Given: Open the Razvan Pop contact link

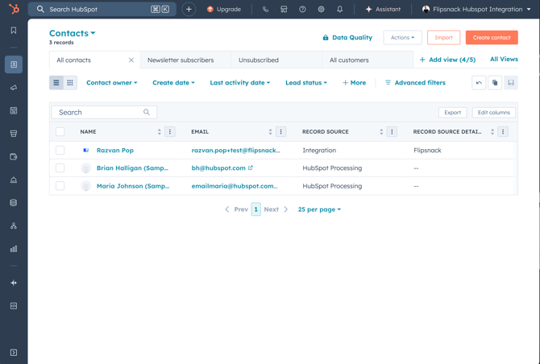Looking at the screenshot, I should pyautogui.click(x=115, y=151).
